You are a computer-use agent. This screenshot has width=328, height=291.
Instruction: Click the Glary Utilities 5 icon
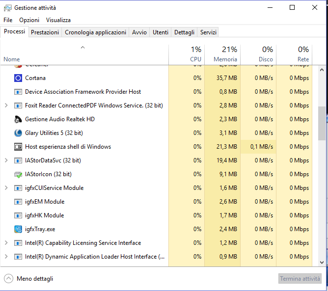18,133
